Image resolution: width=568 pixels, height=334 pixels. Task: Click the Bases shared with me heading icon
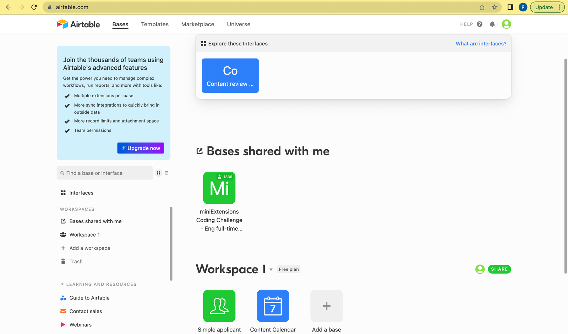click(x=200, y=151)
